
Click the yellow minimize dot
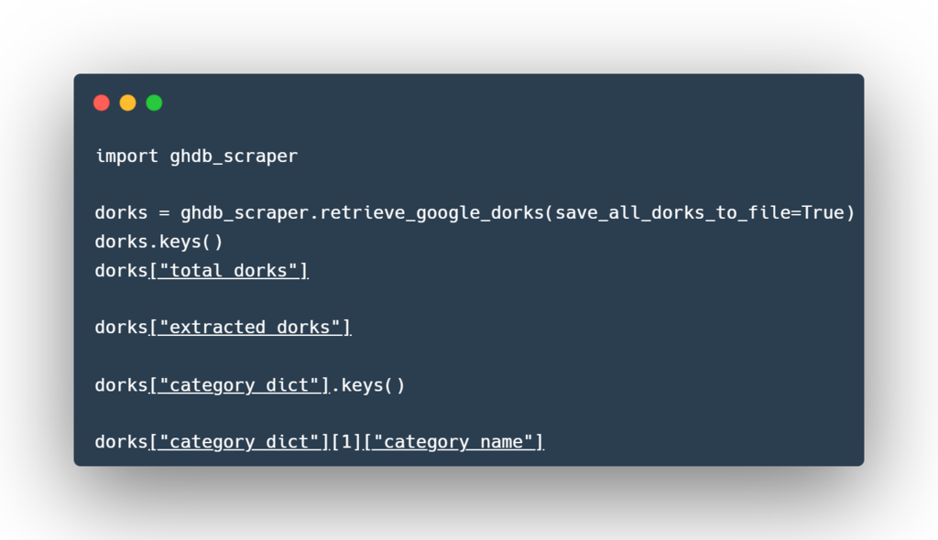point(127,103)
